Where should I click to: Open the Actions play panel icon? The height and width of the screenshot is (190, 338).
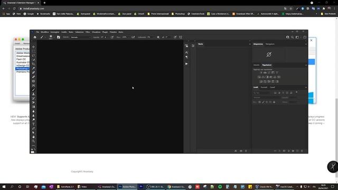(186, 64)
